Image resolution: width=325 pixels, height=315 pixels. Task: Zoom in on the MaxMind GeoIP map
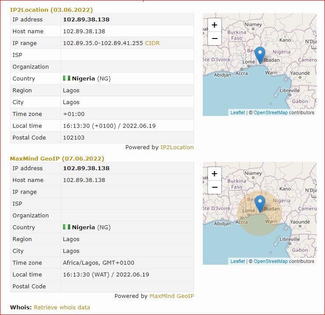(x=215, y=174)
